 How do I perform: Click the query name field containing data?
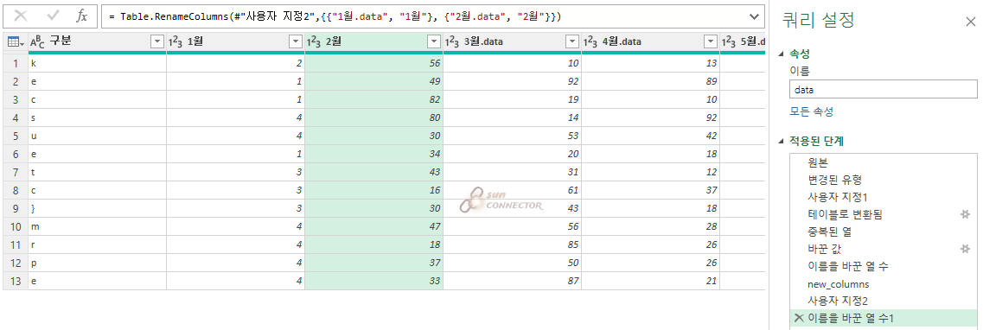coord(884,90)
